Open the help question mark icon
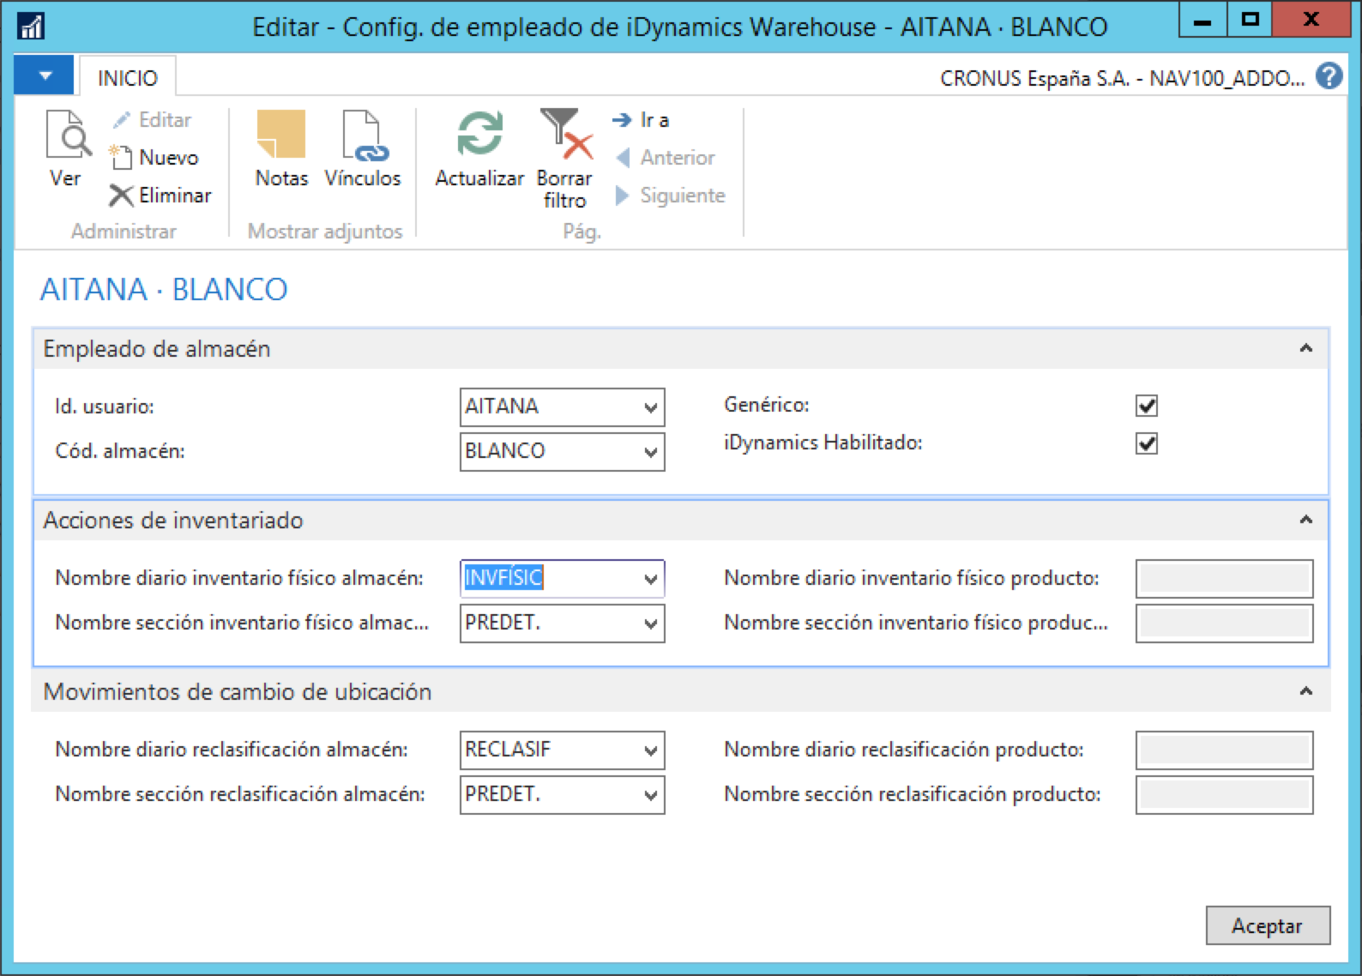The height and width of the screenshot is (976, 1362). (x=1329, y=77)
